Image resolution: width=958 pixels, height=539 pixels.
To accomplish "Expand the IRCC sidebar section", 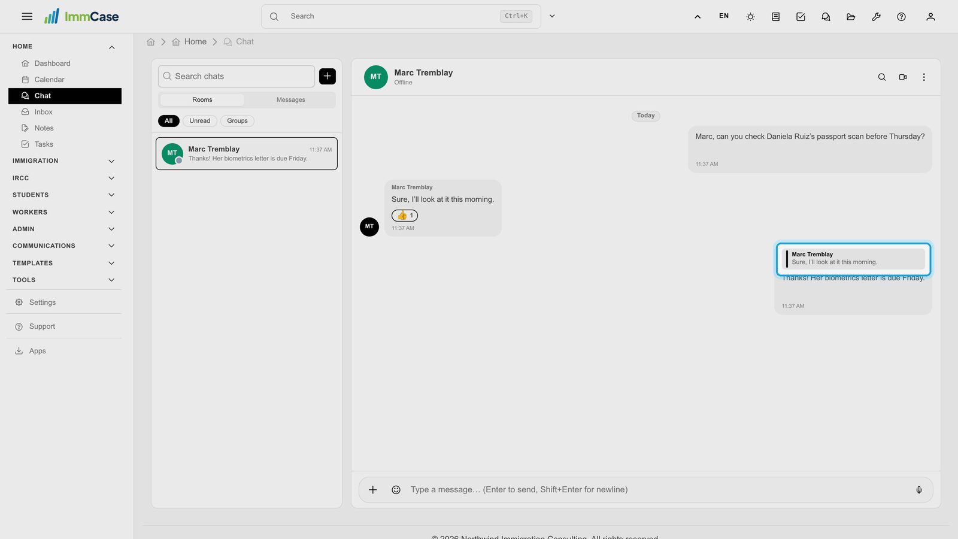I will click(x=65, y=178).
